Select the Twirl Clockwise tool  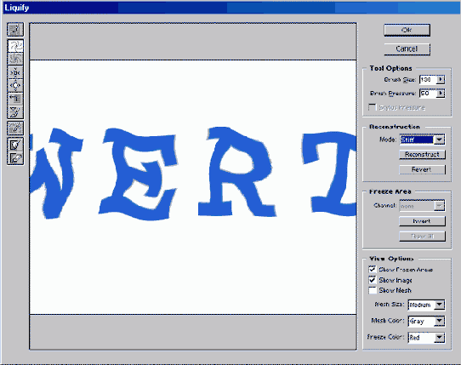coord(15,46)
